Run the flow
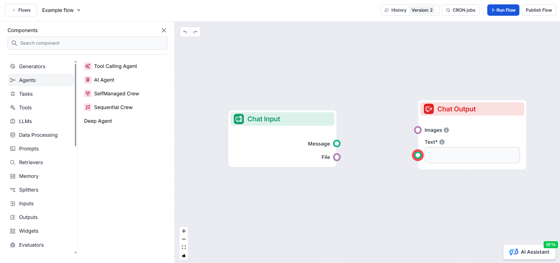This screenshot has width=560, height=263. (x=503, y=10)
